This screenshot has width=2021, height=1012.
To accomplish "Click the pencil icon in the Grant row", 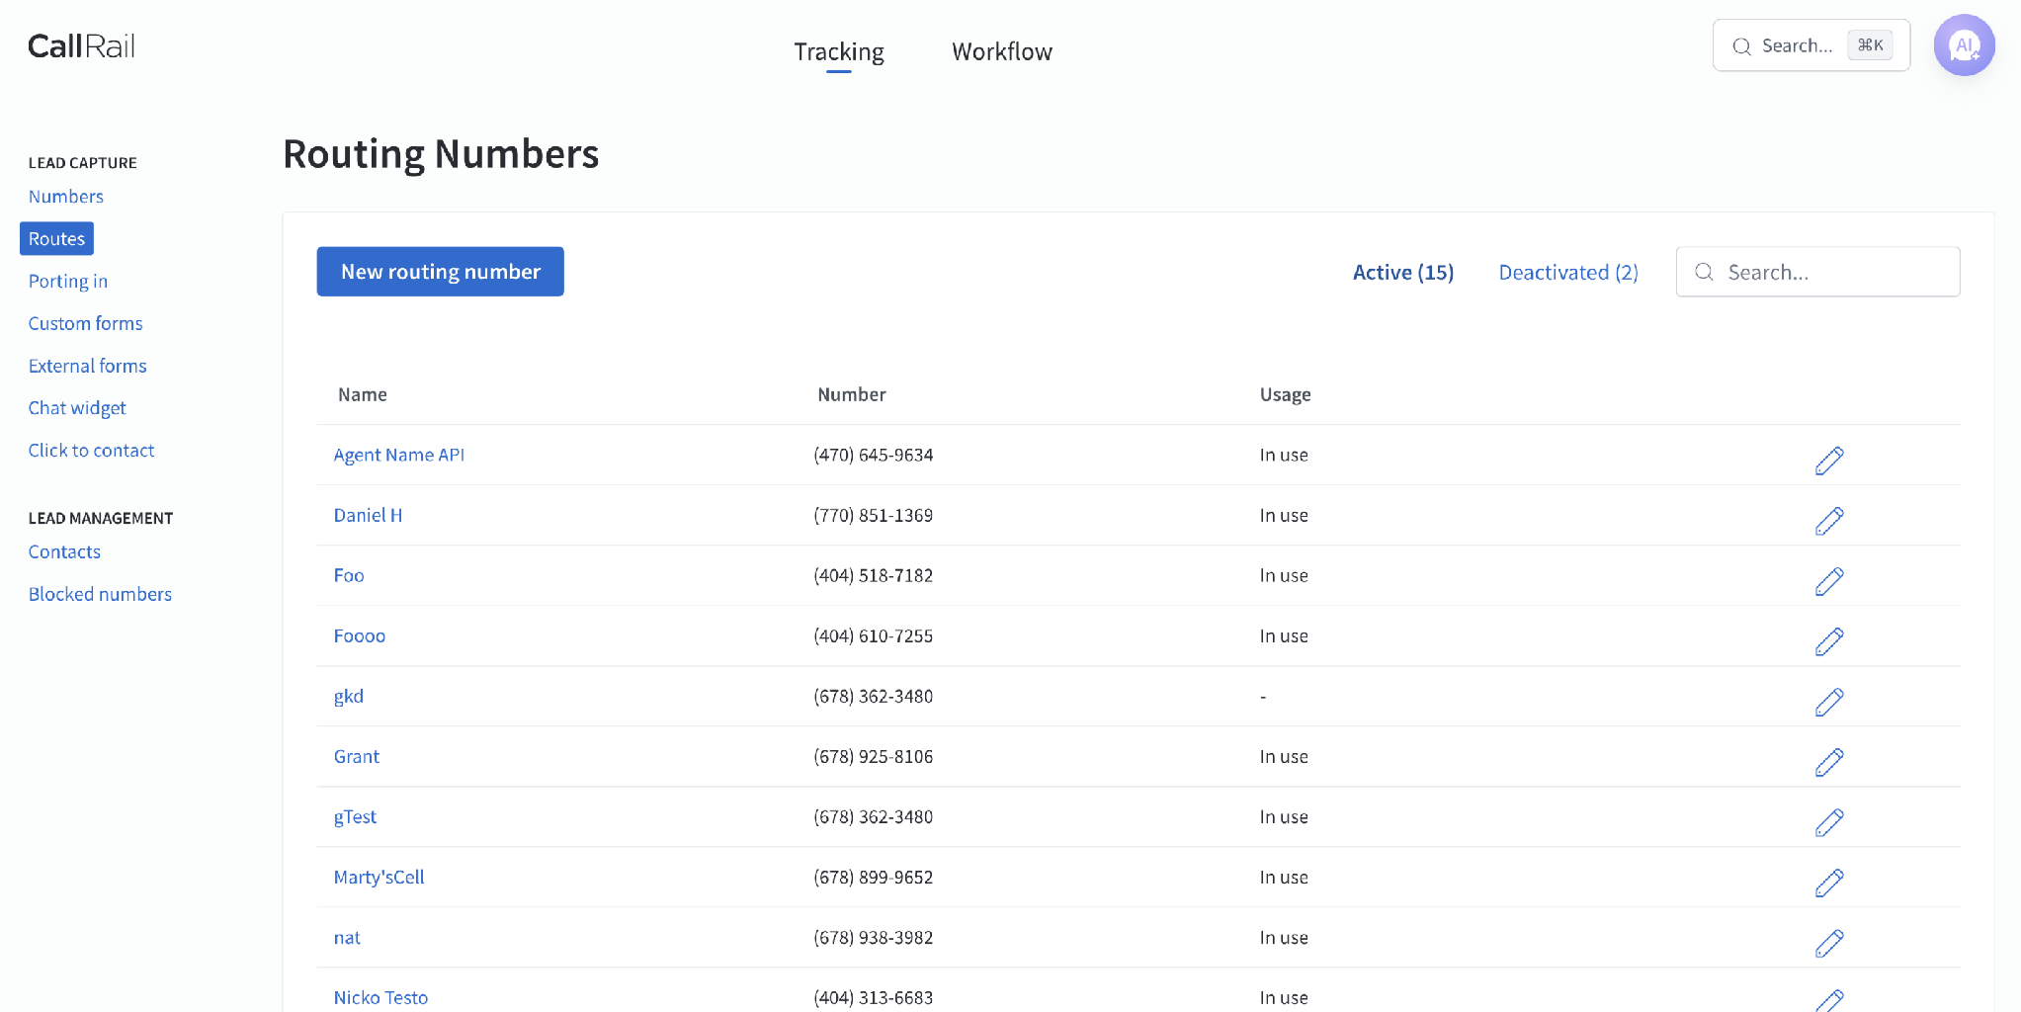I will (1829, 762).
